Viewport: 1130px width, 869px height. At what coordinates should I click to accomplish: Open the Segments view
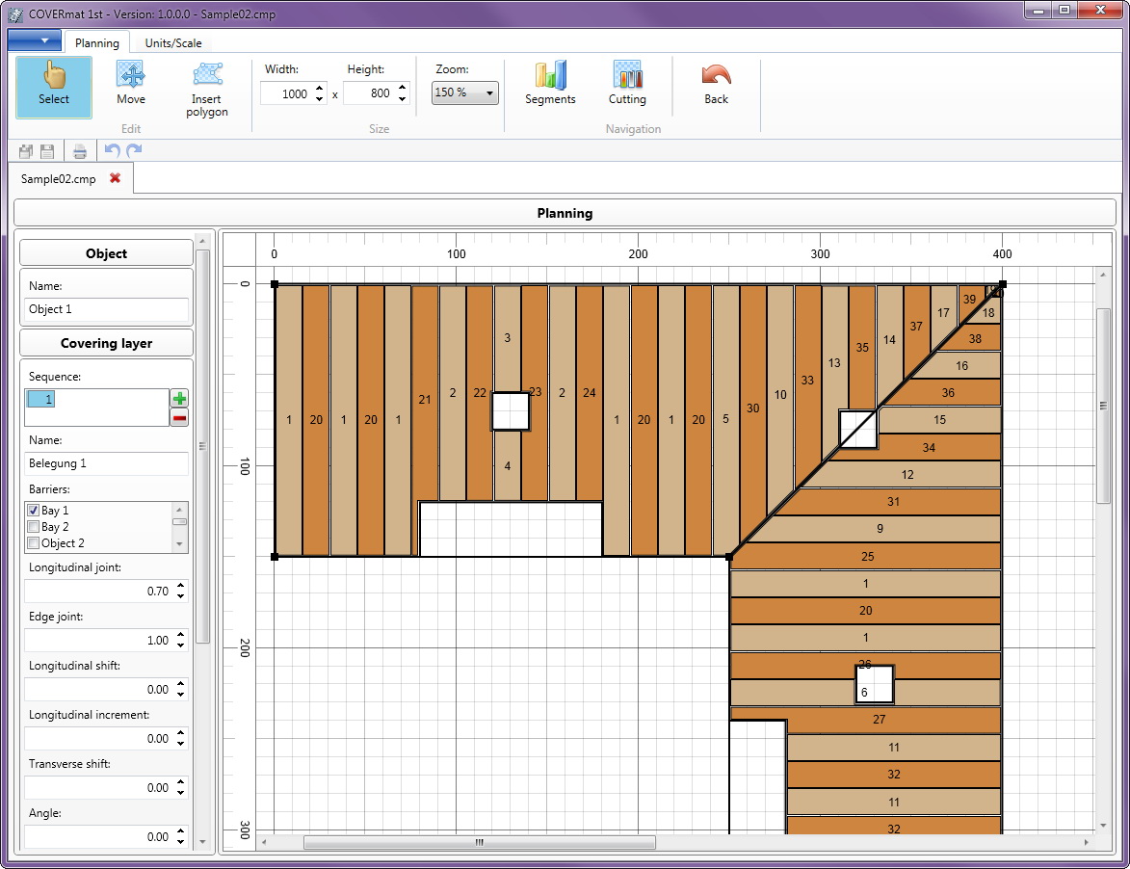(550, 84)
